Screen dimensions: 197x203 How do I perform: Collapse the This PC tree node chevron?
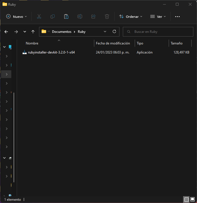click(5, 47)
